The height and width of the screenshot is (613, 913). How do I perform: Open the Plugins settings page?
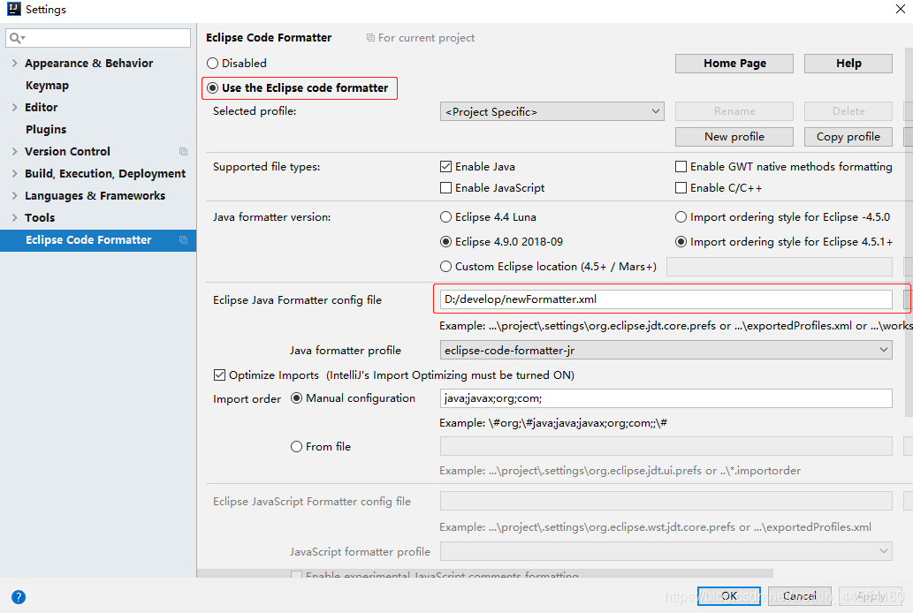tap(46, 129)
